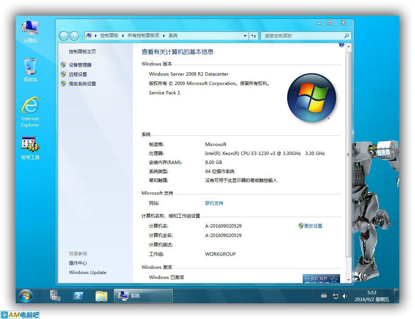This screenshot has width=415, height=319.
Task: Open the 附带工具 desktop shortcut
Action: (30, 148)
